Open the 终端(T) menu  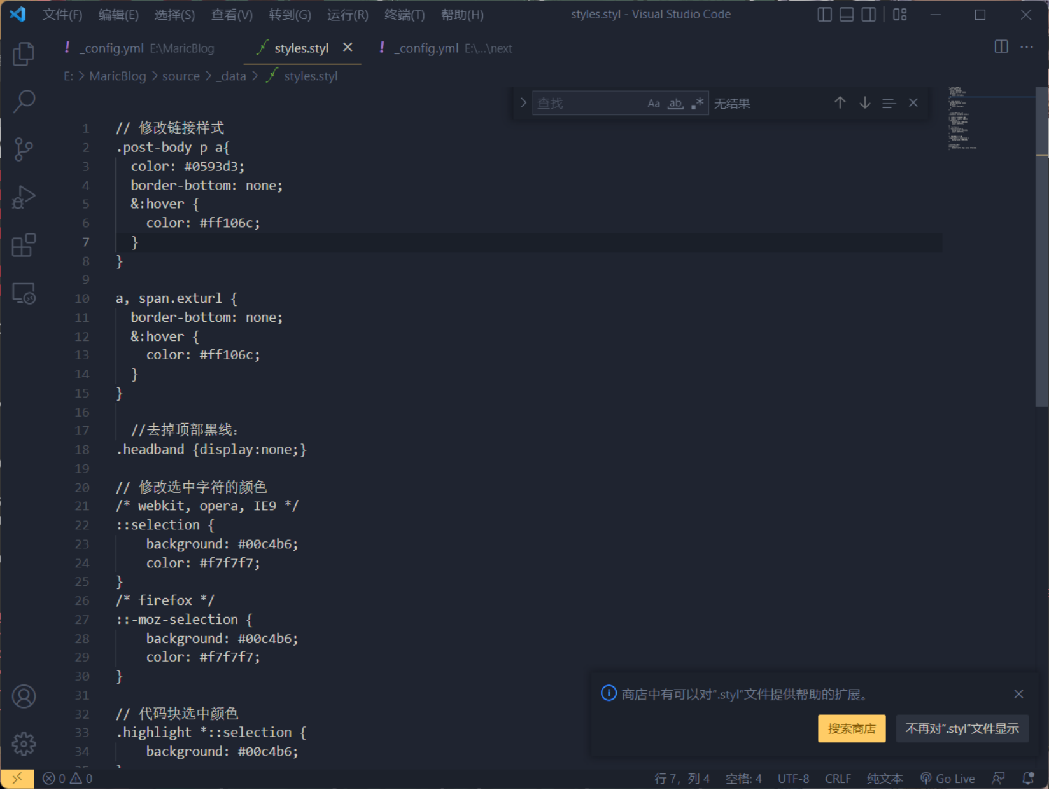405,15
